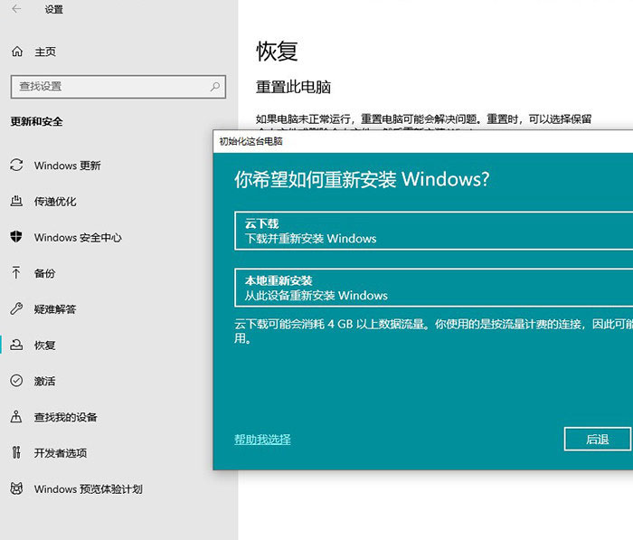Click the 查找设置 search field
Image resolution: width=633 pixels, height=540 pixels.
(x=118, y=86)
